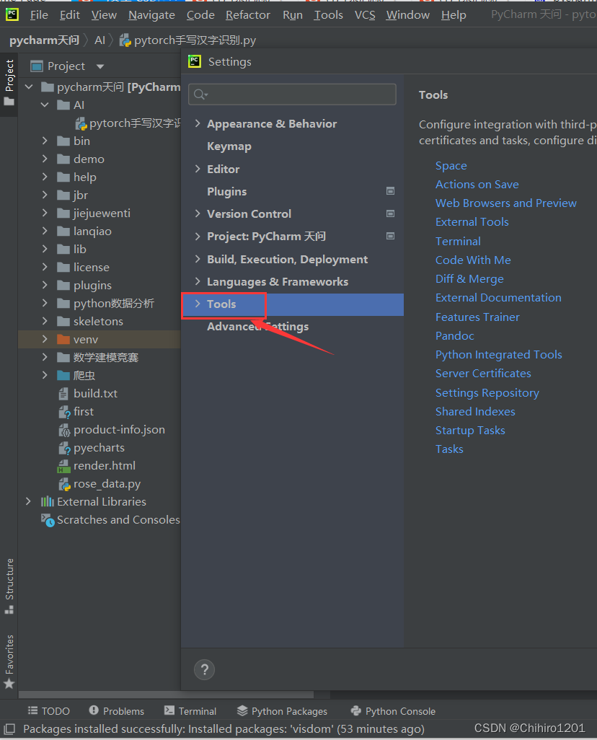
Task: Collapse the AI folder
Action: coord(45,105)
